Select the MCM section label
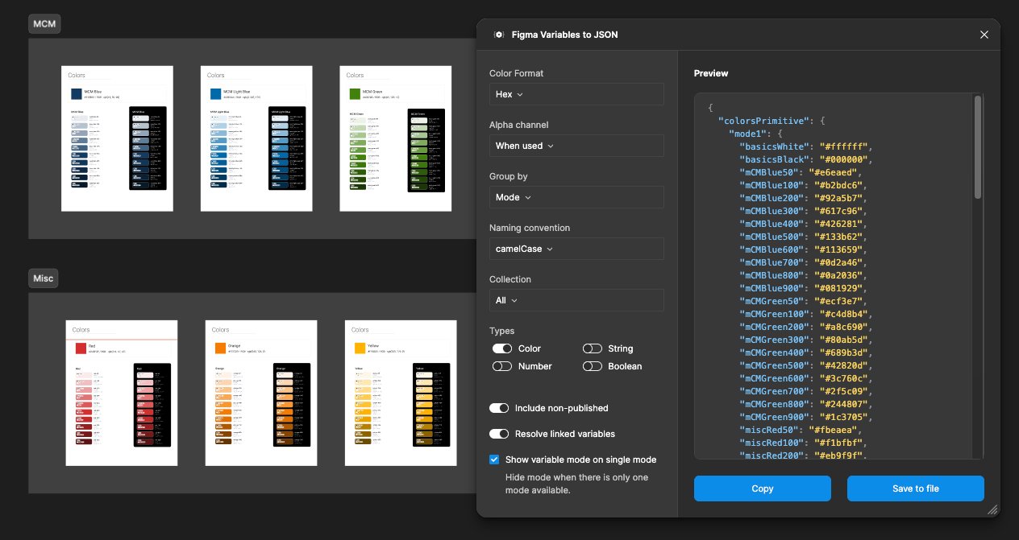This screenshot has height=540, width=1019. click(x=44, y=23)
